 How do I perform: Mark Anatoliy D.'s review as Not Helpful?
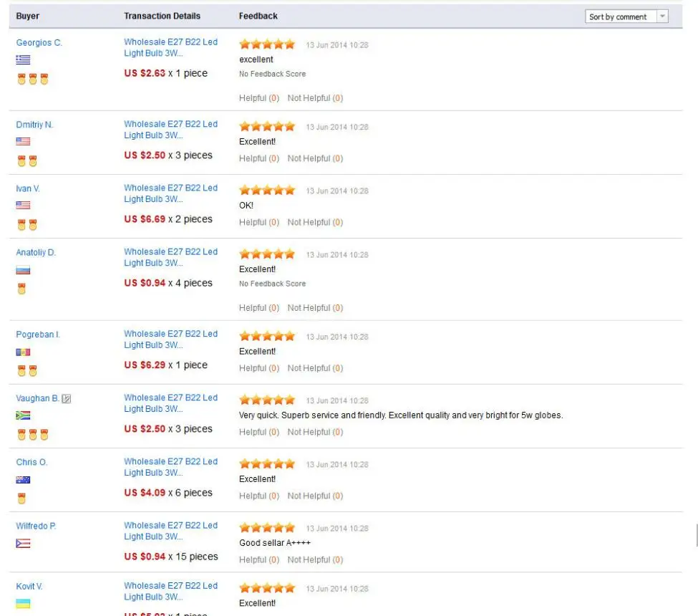315,308
